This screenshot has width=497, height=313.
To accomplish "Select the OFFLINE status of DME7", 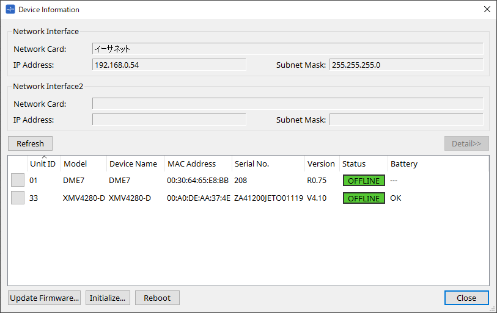I will tap(364, 181).
